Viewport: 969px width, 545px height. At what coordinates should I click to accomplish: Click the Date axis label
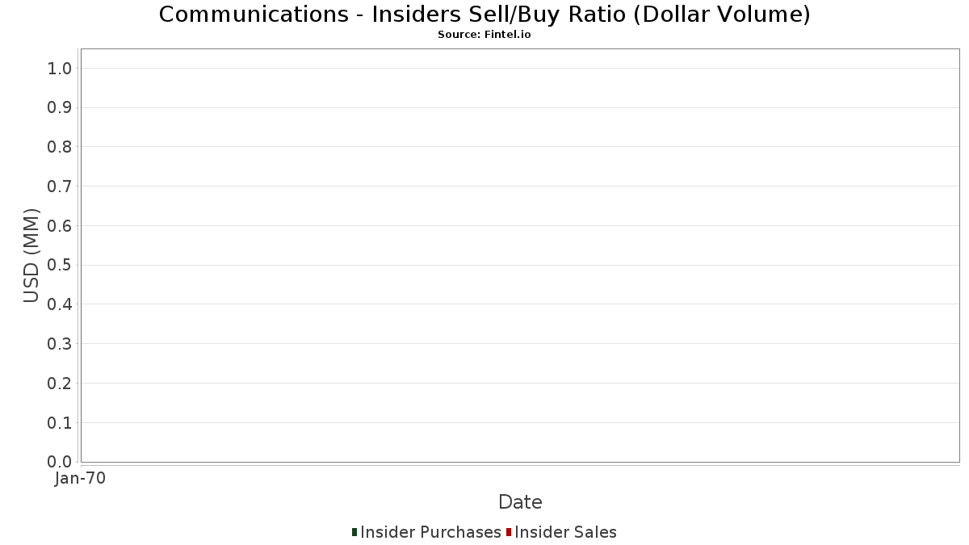click(x=520, y=502)
